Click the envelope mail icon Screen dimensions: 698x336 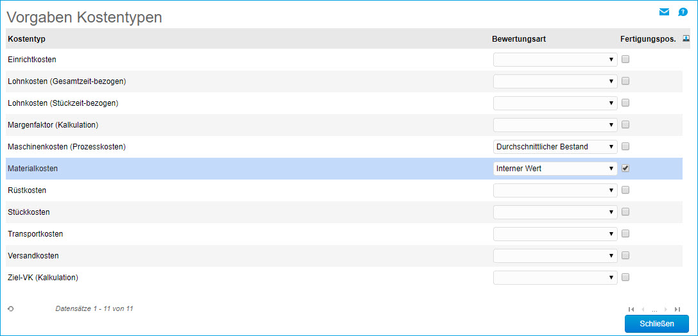click(664, 12)
